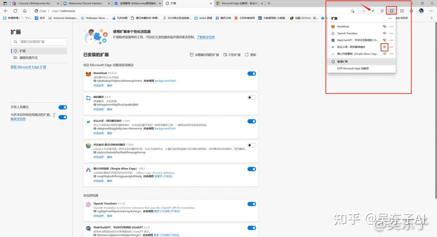Select 键盘快捷方式 in the sidebar
The width and height of the screenshot is (437, 237).
tap(39, 58)
